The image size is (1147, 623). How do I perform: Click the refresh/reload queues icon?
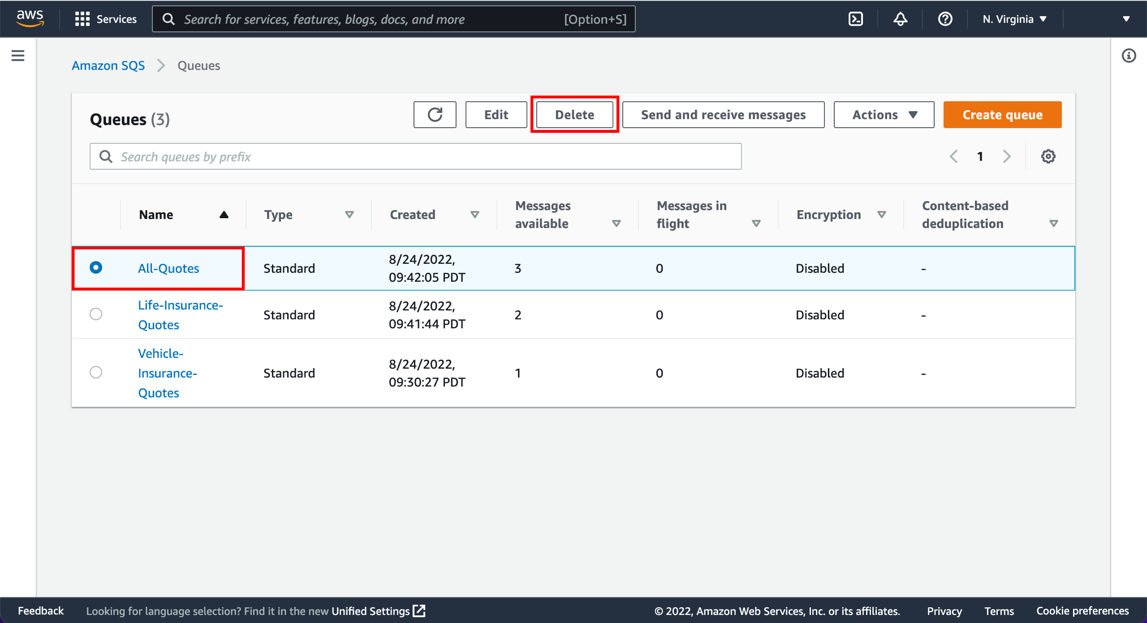tap(435, 114)
